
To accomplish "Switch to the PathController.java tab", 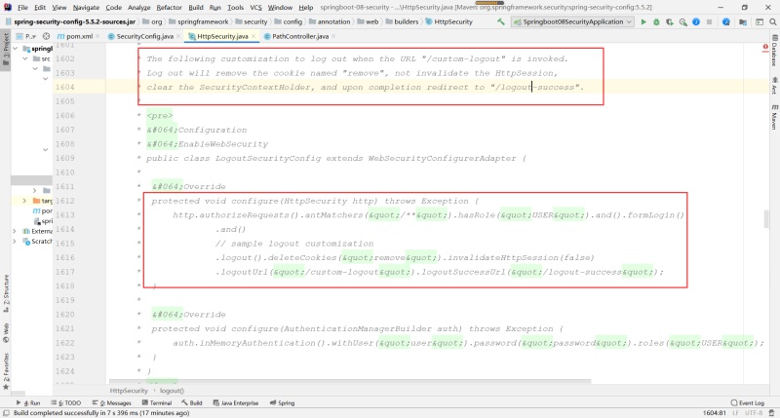I will tap(300, 36).
